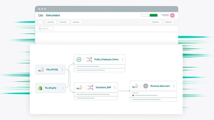Click the Data project title
This screenshot has height=120, width=214.
[x=53, y=15]
